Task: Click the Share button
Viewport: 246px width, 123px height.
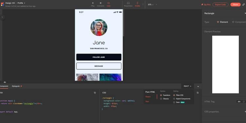Action: point(235,5)
